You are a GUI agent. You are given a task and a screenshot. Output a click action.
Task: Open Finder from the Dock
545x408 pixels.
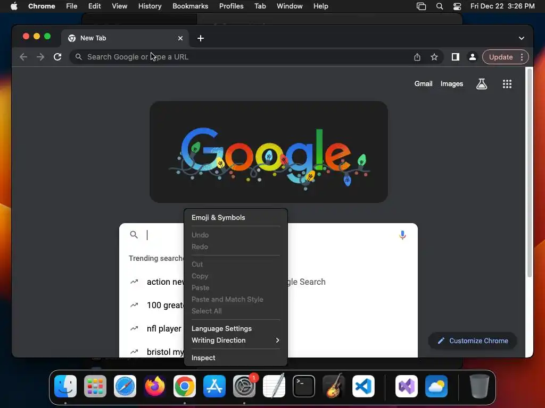pos(65,386)
